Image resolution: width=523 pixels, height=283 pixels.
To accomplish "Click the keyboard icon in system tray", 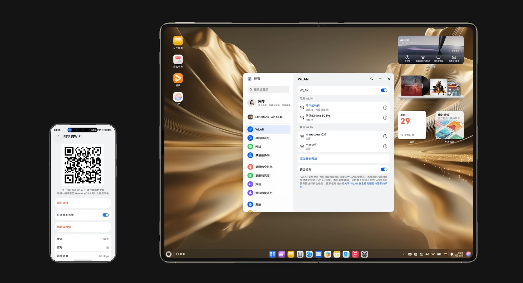I will pyautogui.click(x=410, y=254).
